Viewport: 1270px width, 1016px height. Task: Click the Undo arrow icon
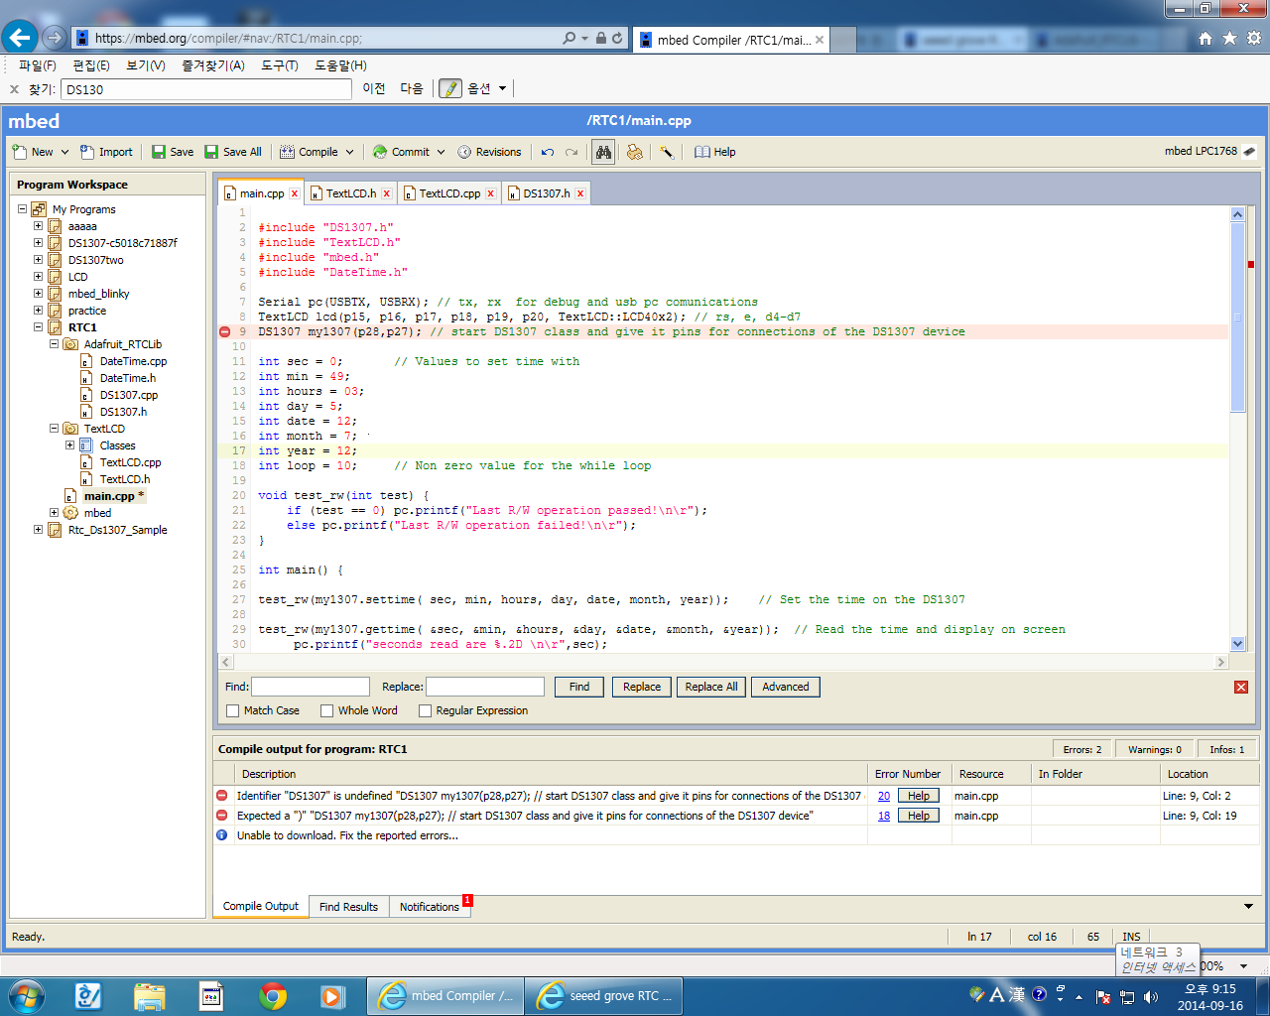click(x=547, y=153)
